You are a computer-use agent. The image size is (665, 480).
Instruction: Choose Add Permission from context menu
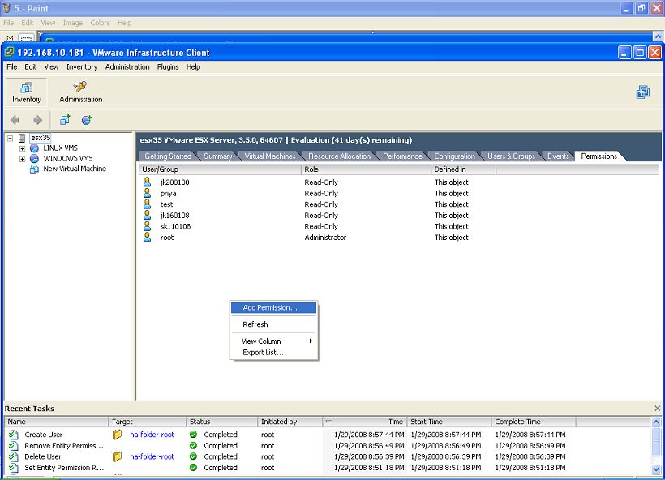tap(273, 308)
